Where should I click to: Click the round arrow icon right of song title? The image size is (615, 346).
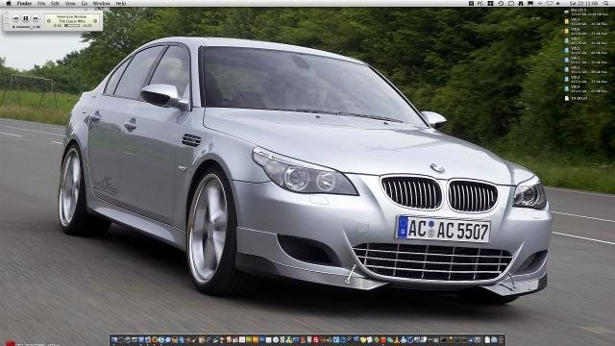click(95, 21)
